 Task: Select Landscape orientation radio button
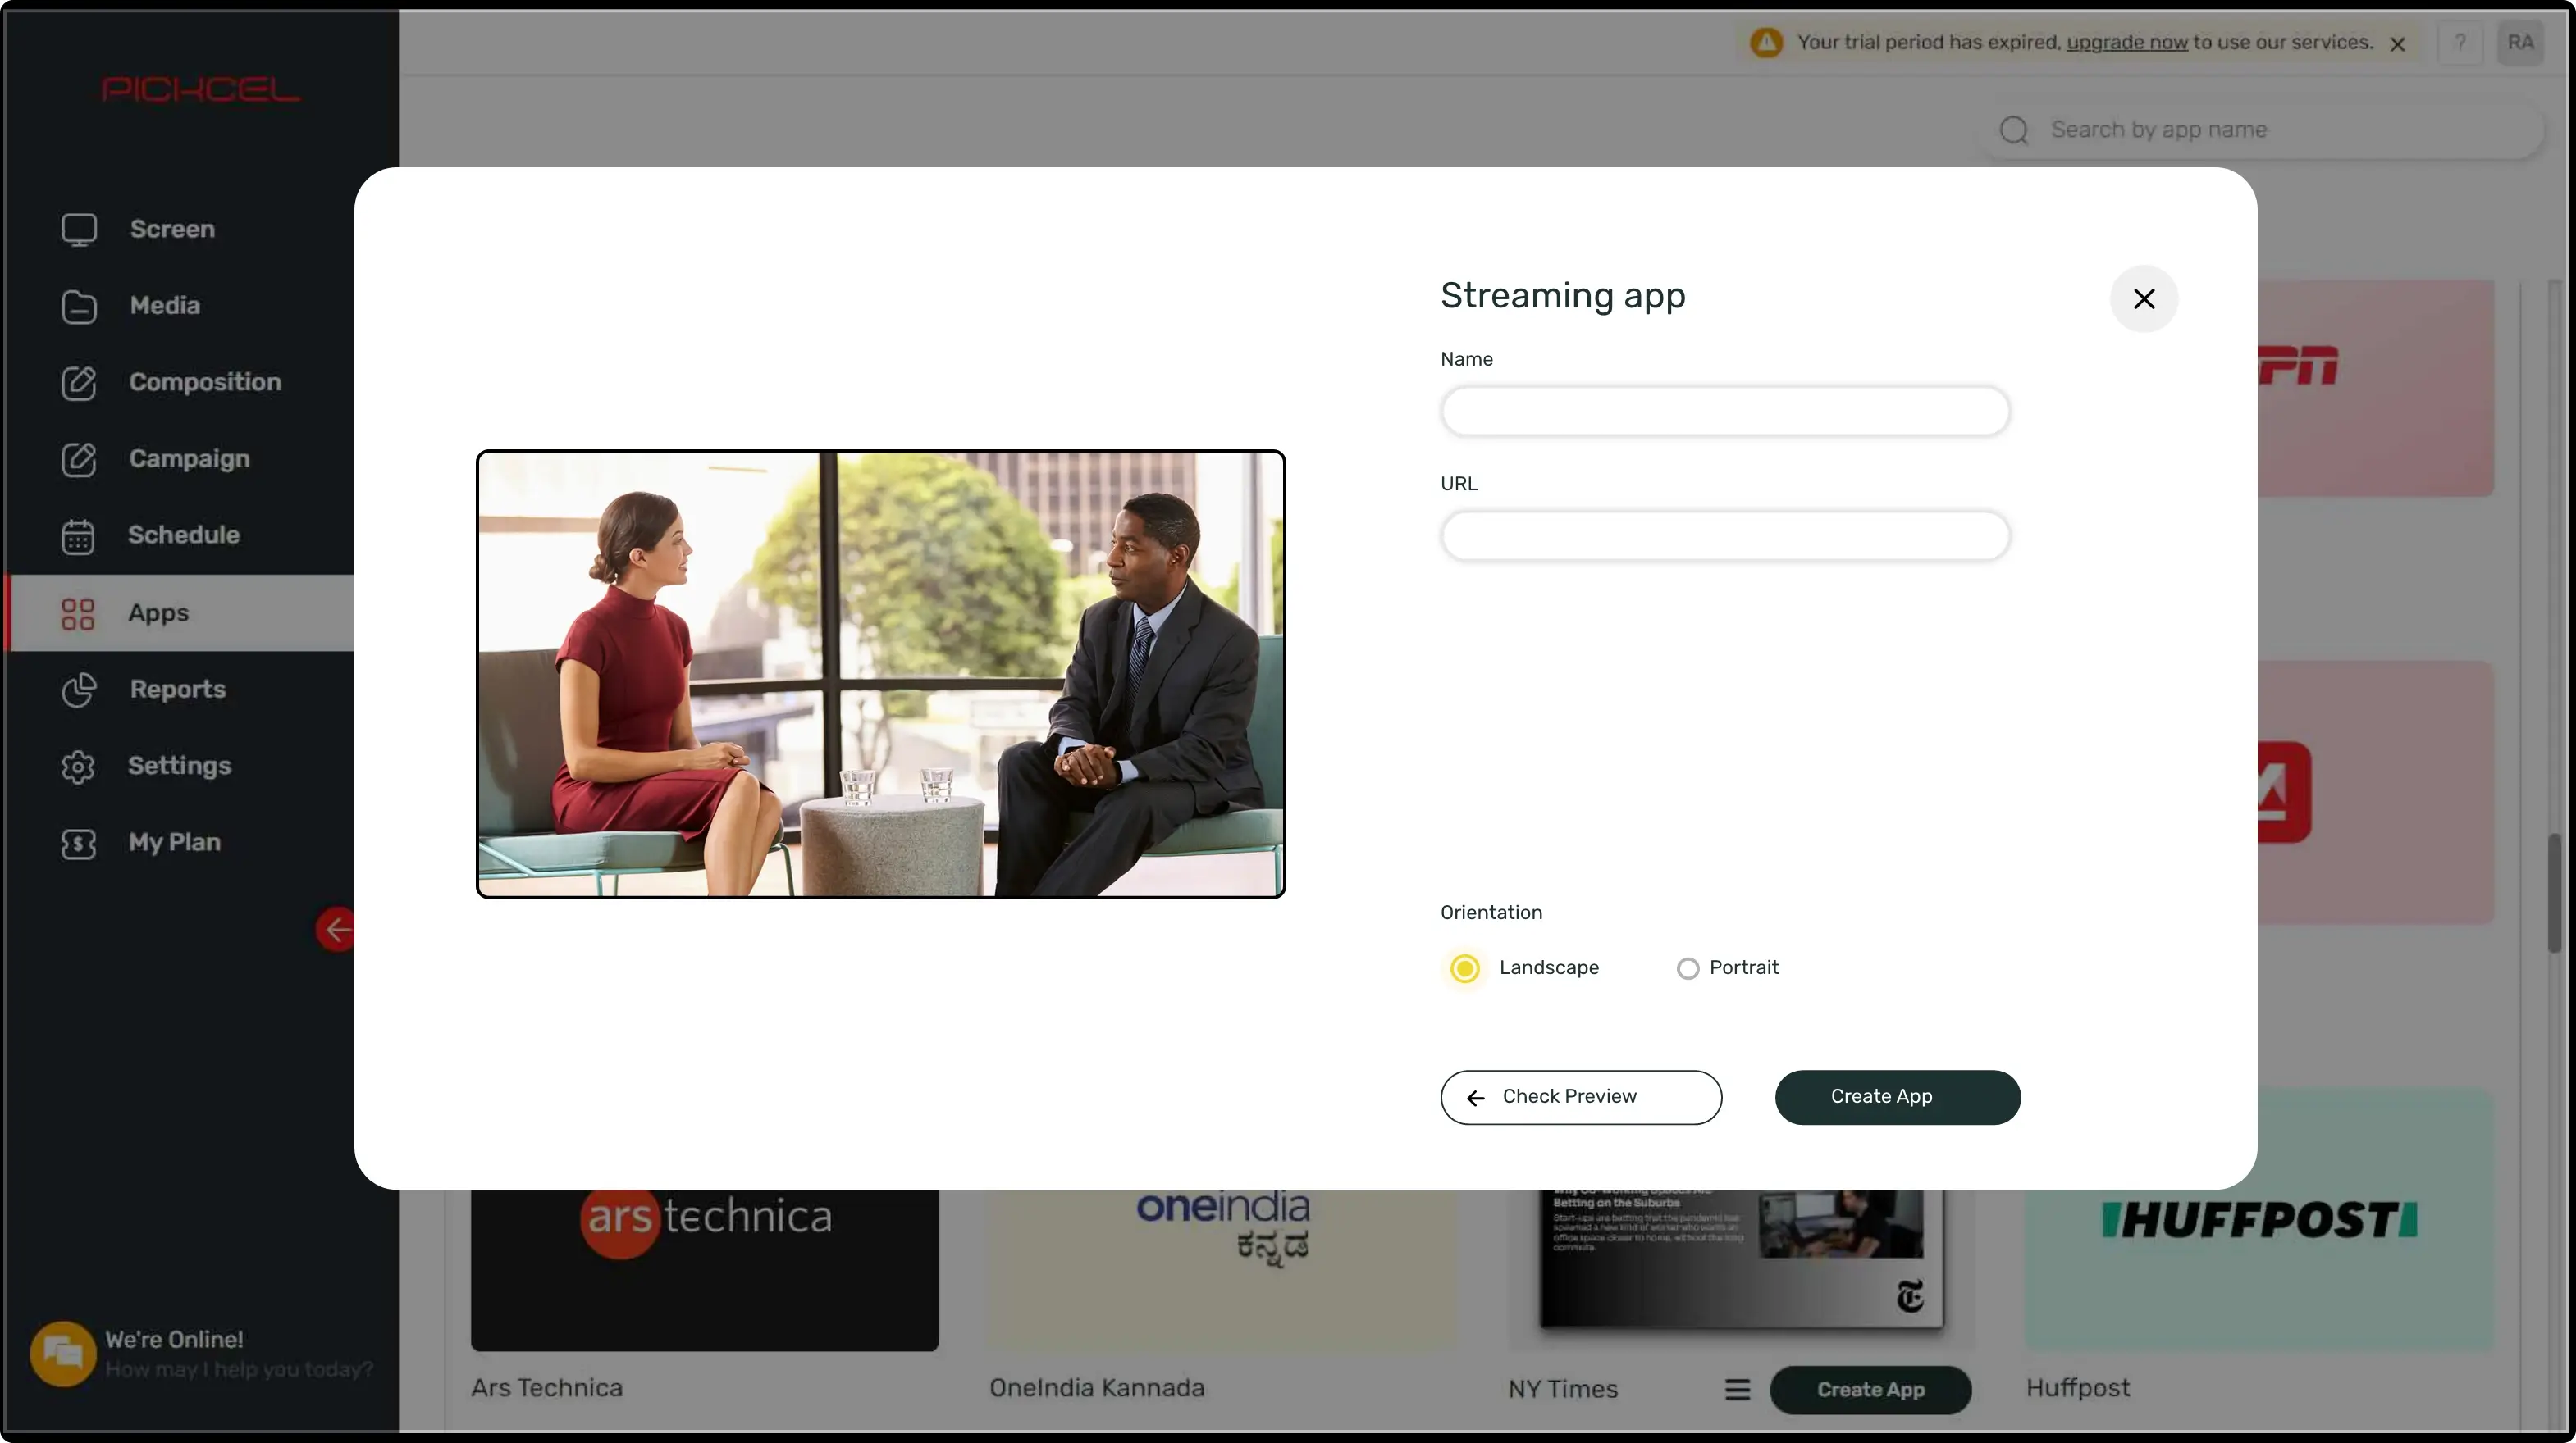[1465, 968]
